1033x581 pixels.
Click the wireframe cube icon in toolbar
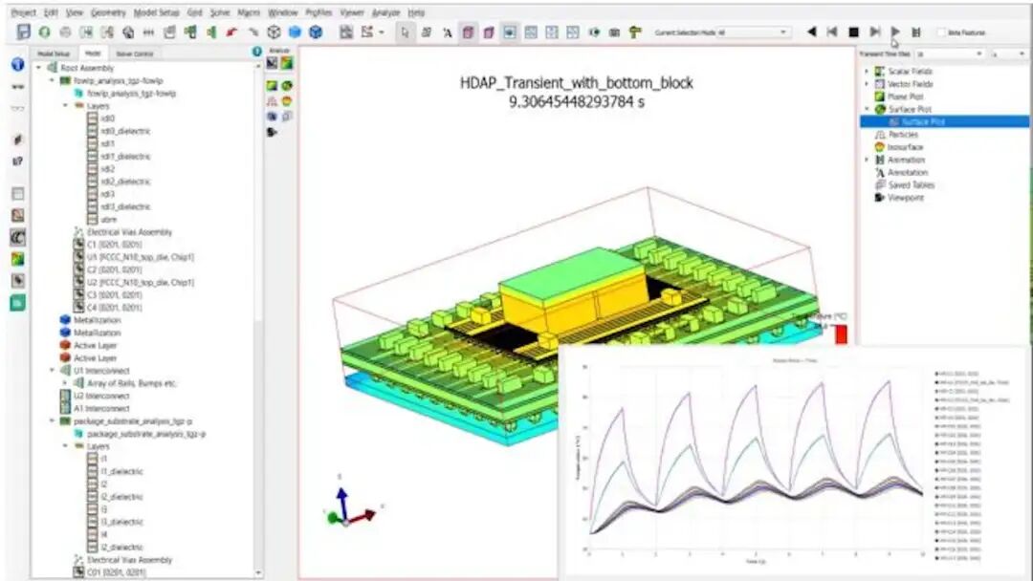point(275,32)
